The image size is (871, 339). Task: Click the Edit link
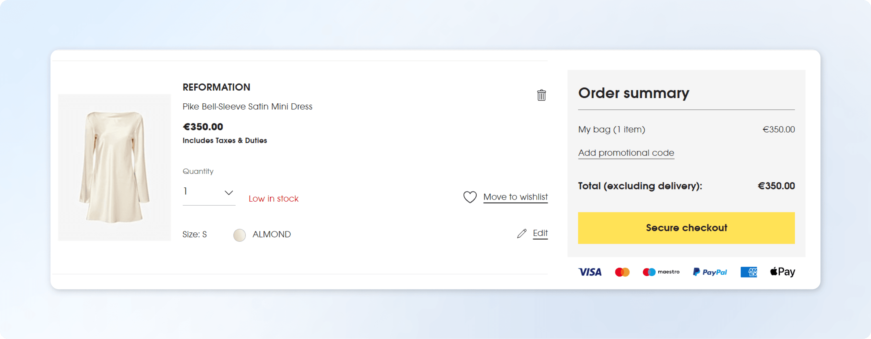click(x=540, y=233)
